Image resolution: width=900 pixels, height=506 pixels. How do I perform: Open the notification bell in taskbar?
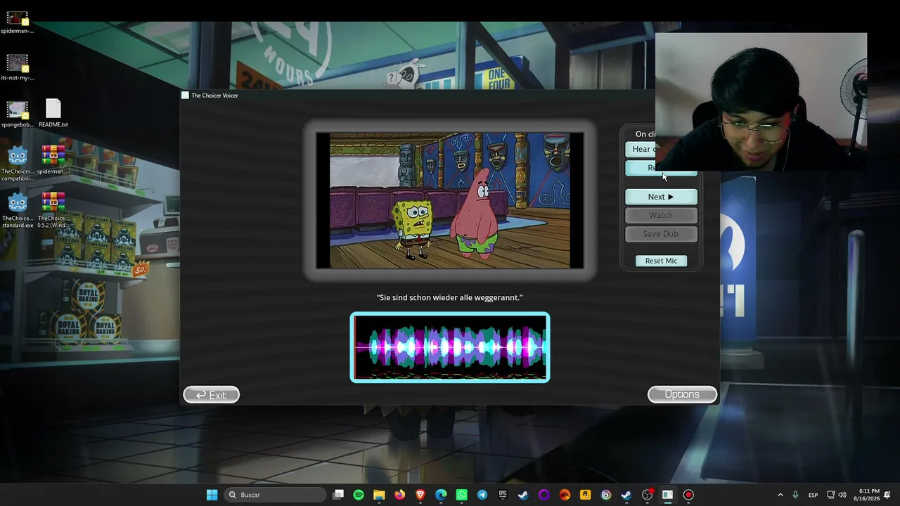[x=887, y=495]
